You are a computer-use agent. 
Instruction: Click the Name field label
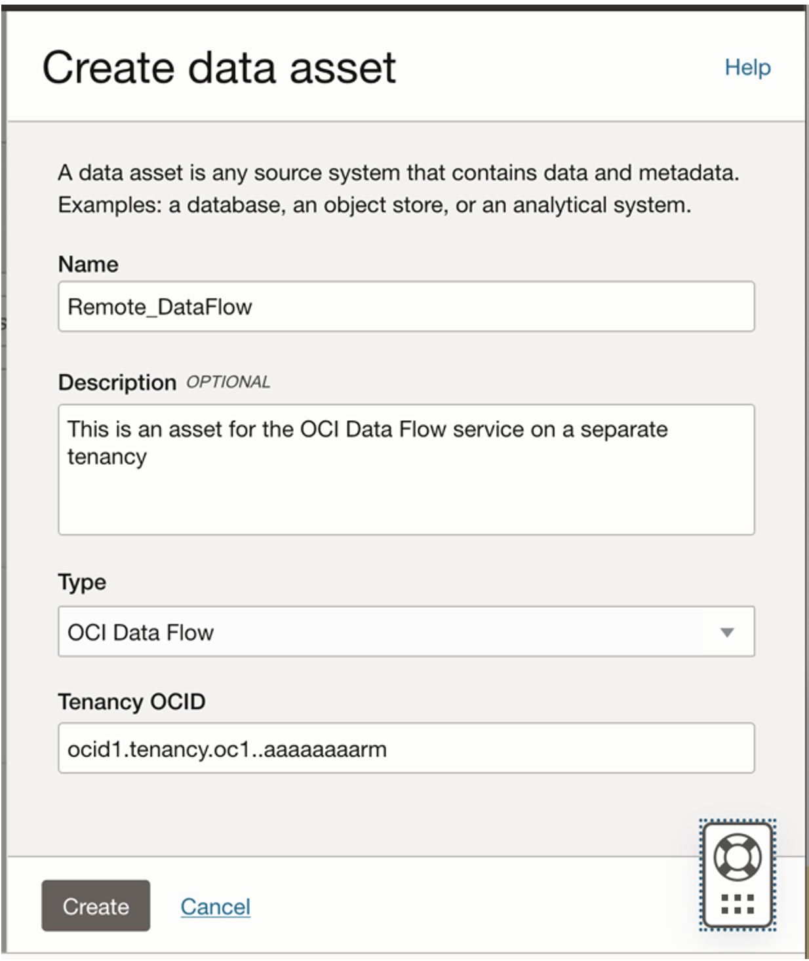tap(87, 264)
